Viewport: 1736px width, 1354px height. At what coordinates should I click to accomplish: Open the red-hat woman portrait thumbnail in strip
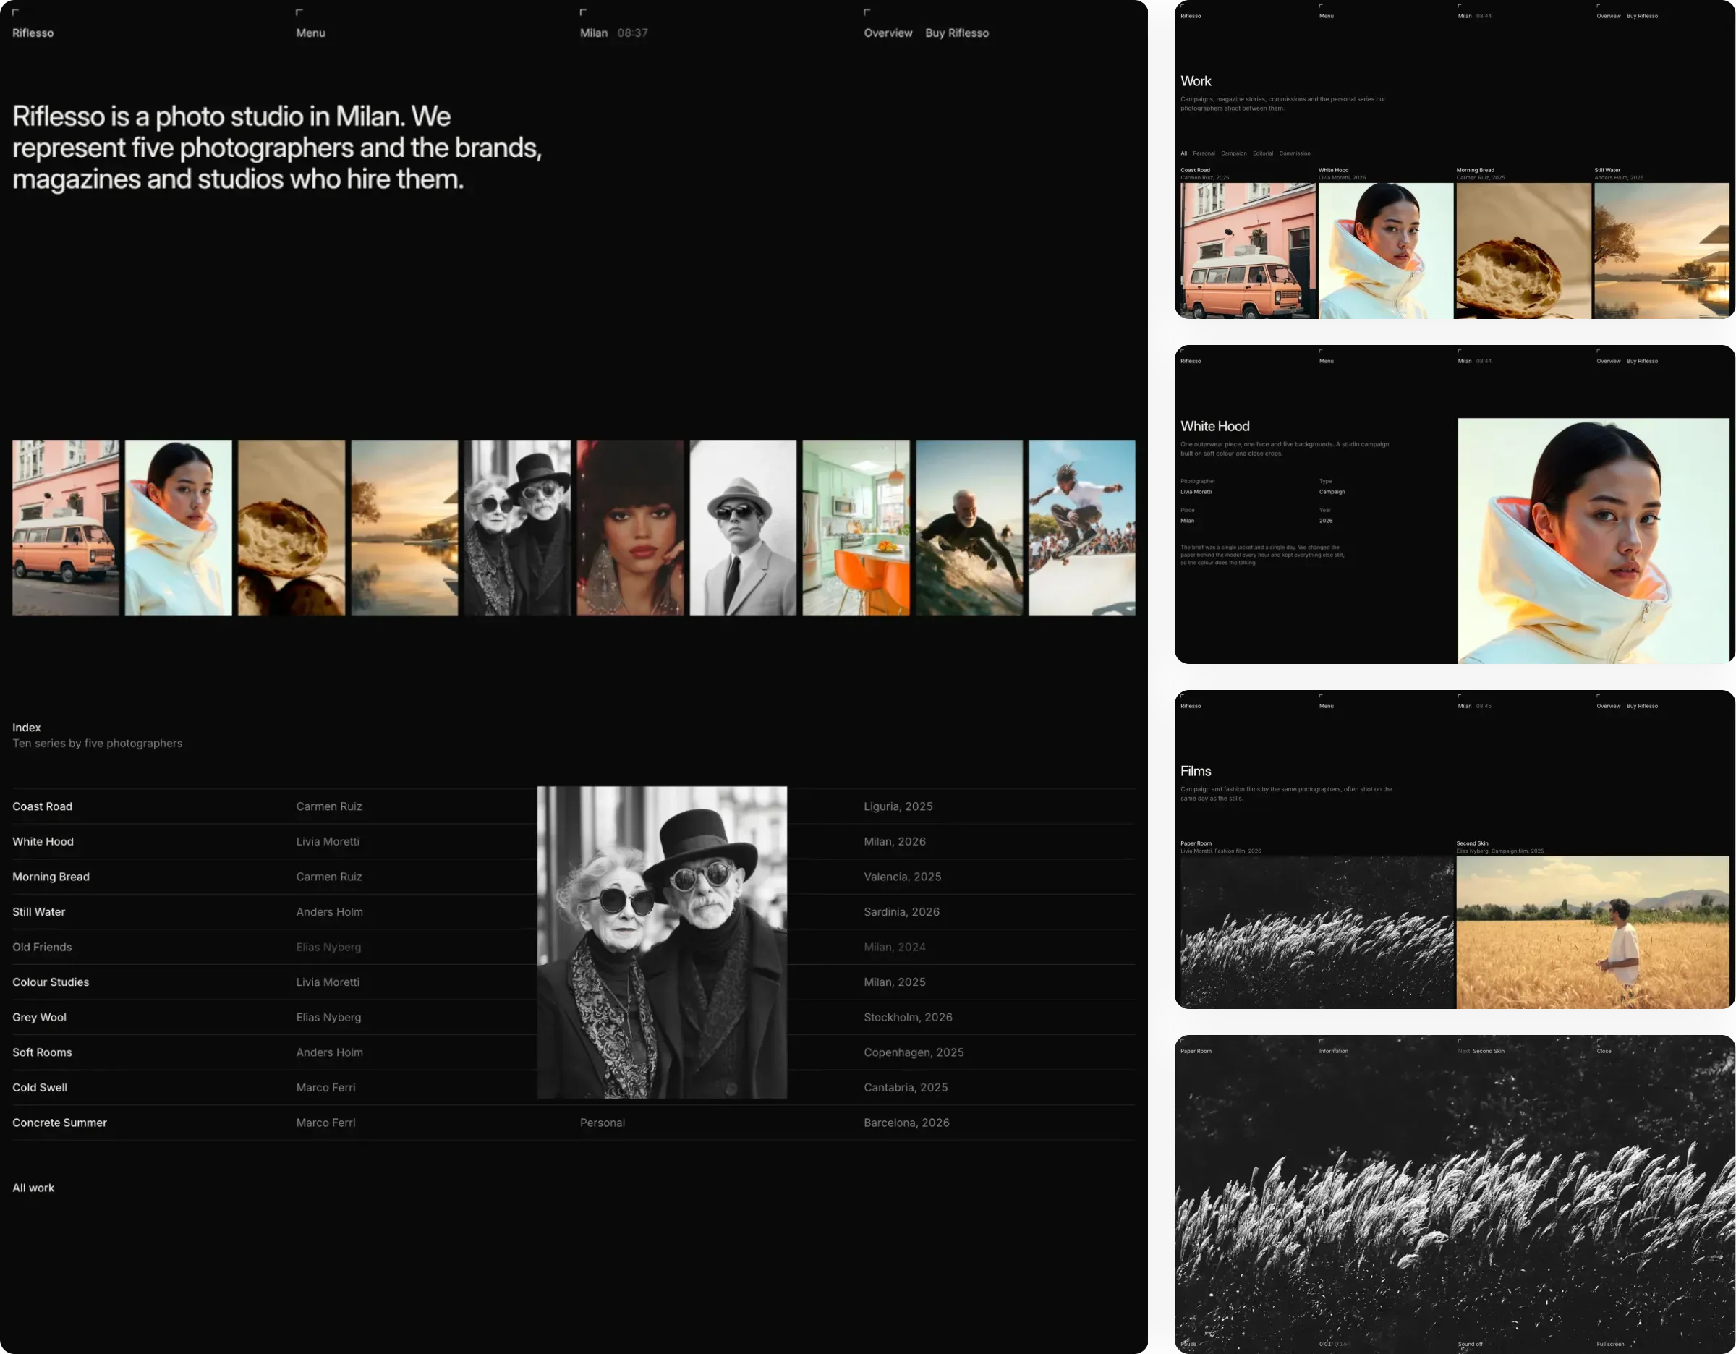point(630,527)
